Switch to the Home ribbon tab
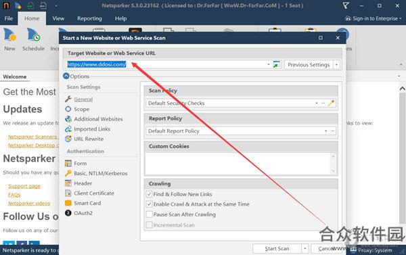 32,18
